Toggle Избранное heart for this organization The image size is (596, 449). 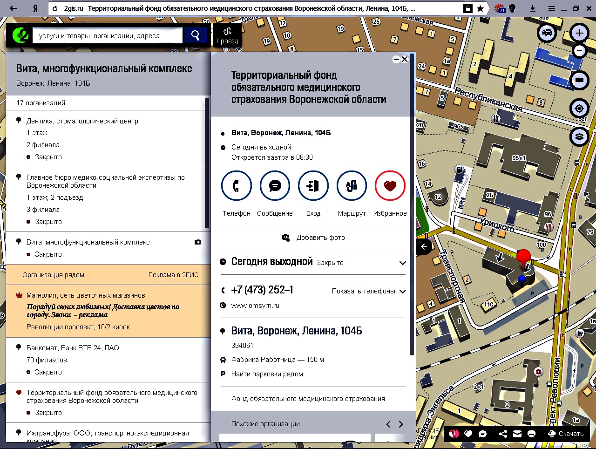(x=390, y=186)
